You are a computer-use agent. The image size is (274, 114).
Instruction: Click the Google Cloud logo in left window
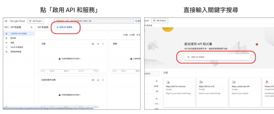[x=17, y=21]
